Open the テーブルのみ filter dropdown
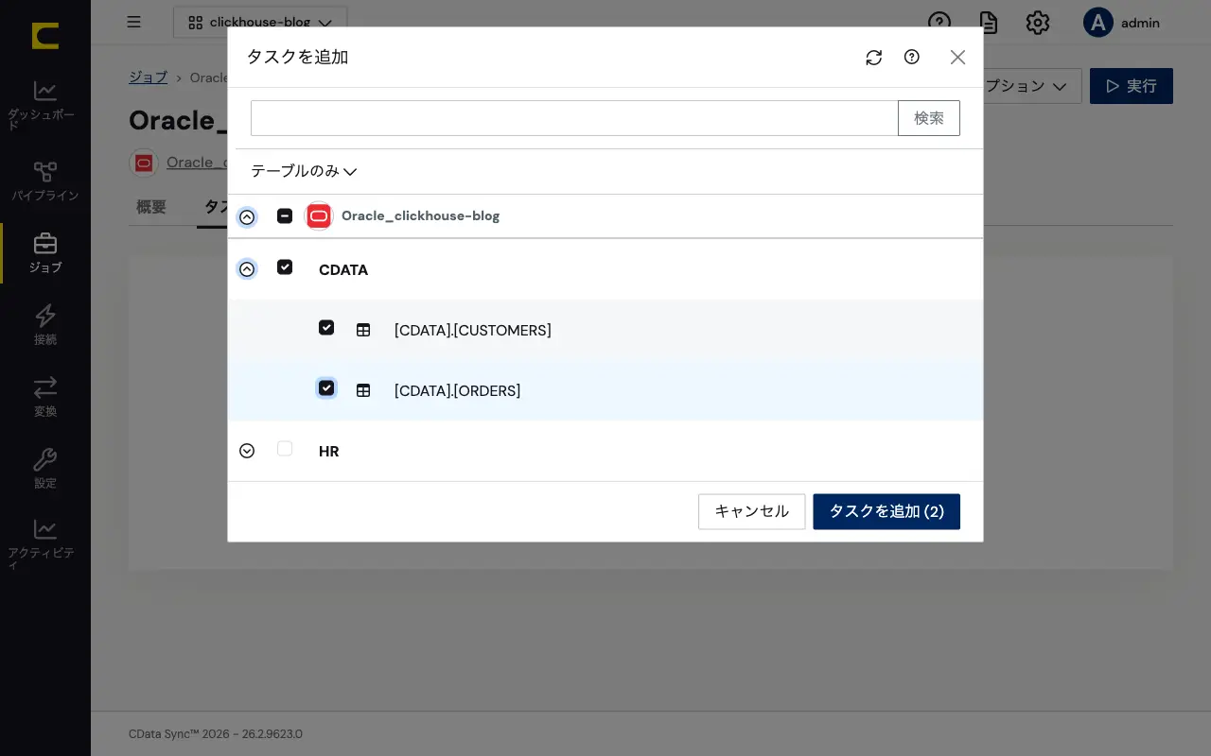Screen dimensions: 1211x756 click(x=304, y=171)
